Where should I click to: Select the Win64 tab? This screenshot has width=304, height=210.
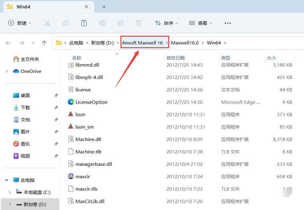pyautogui.click(x=49, y=7)
